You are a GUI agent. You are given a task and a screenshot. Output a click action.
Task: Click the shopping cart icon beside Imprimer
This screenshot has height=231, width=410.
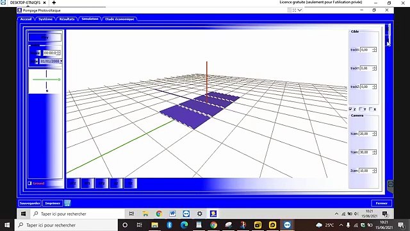(67, 203)
